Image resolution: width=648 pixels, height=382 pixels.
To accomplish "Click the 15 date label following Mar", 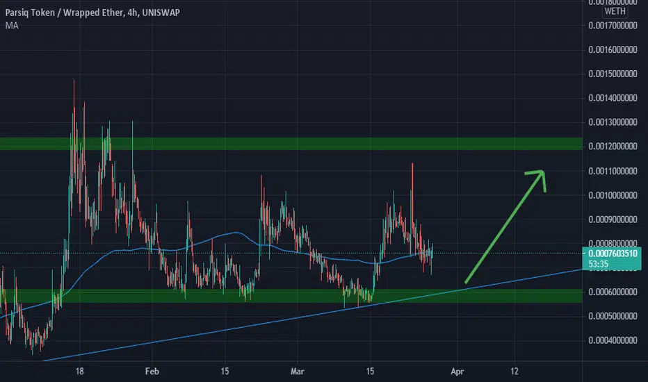I will click(370, 372).
